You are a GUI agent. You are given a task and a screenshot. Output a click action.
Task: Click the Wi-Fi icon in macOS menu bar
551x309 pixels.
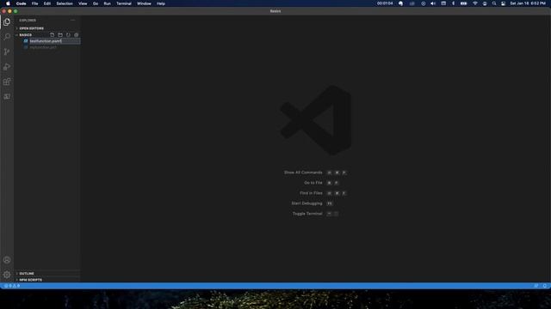[475, 3]
